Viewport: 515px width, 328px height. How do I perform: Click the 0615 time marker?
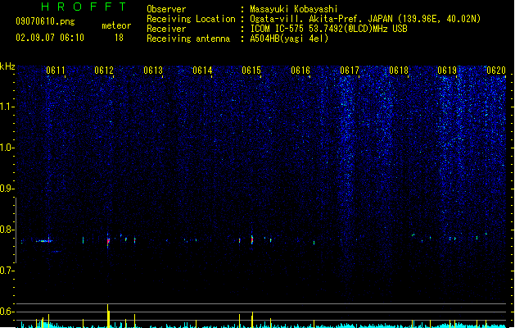point(251,71)
